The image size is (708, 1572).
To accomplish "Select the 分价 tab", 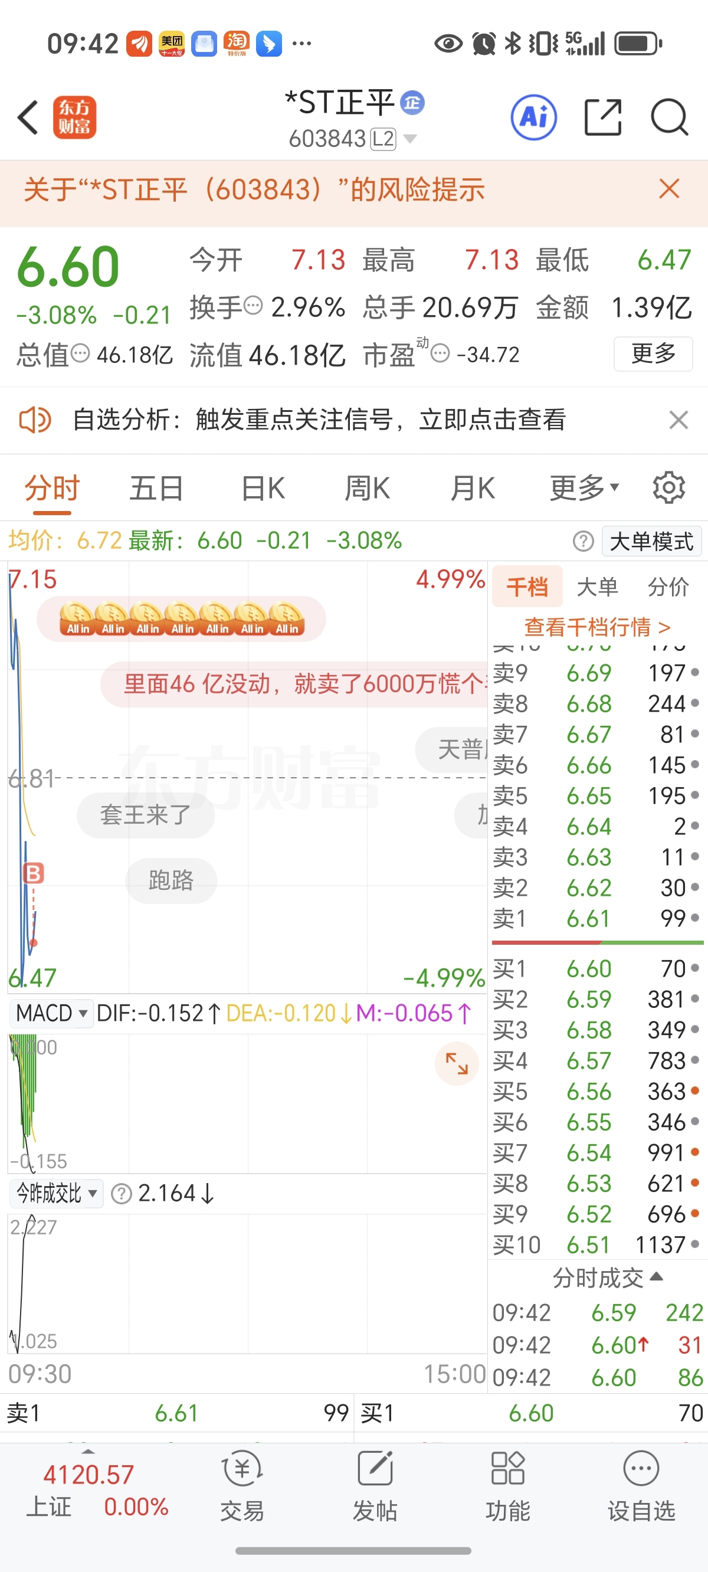I will 668,587.
